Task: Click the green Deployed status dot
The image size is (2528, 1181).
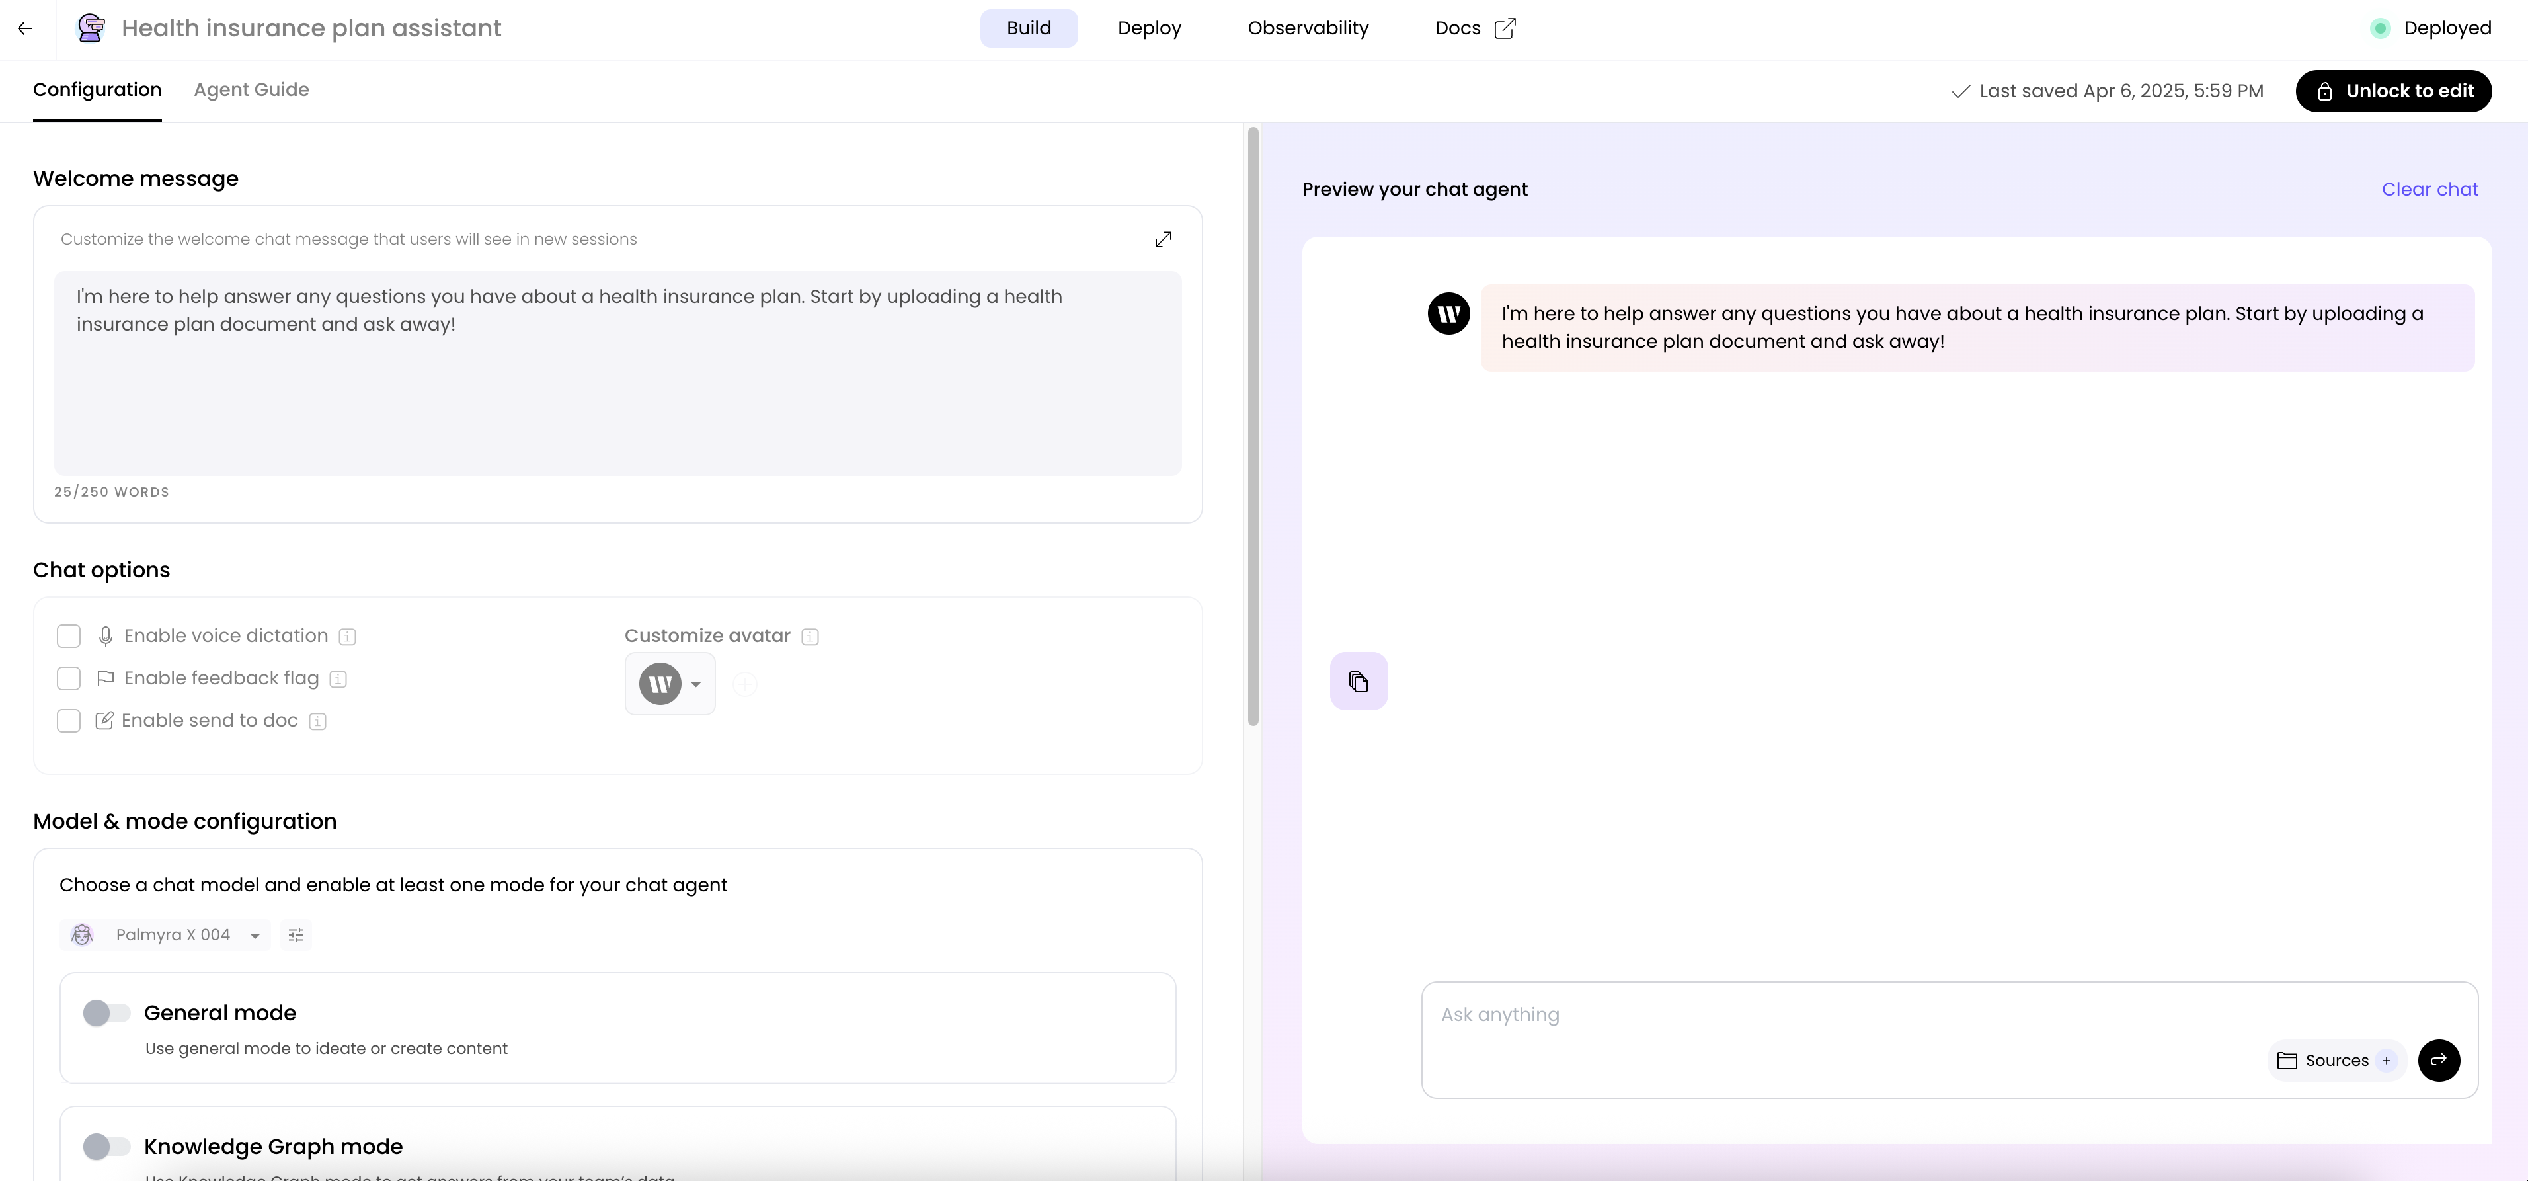Action: [2380, 28]
